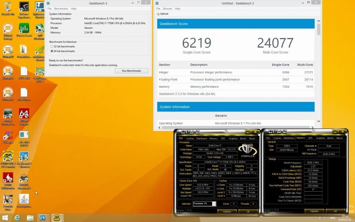
Task: Click Core Voltage value 1.408 V
Action: click(229, 157)
